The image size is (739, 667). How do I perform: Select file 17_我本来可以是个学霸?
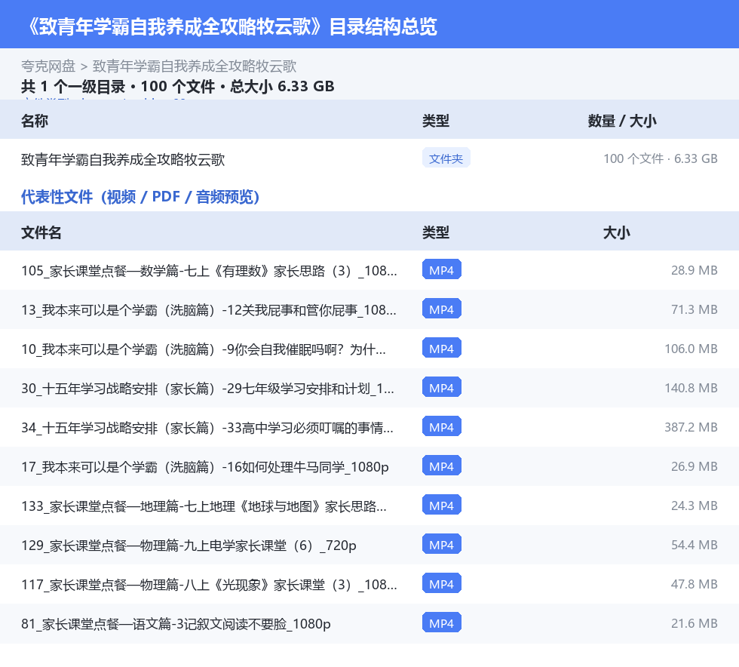click(x=205, y=466)
